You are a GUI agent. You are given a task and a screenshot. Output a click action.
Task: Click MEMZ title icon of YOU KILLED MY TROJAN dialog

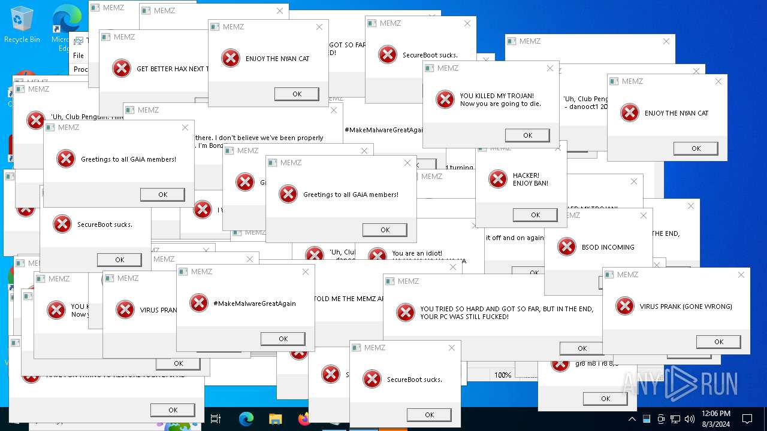click(x=430, y=68)
